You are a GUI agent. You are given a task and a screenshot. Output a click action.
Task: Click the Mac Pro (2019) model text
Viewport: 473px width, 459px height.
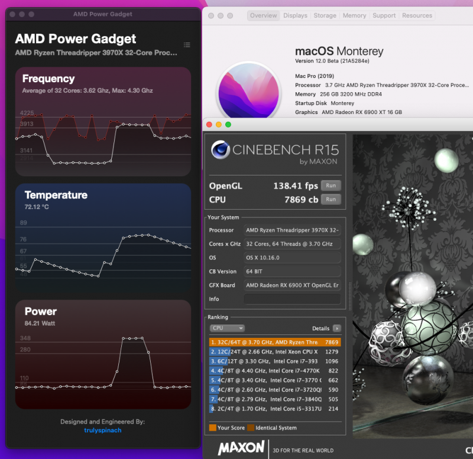point(315,76)
